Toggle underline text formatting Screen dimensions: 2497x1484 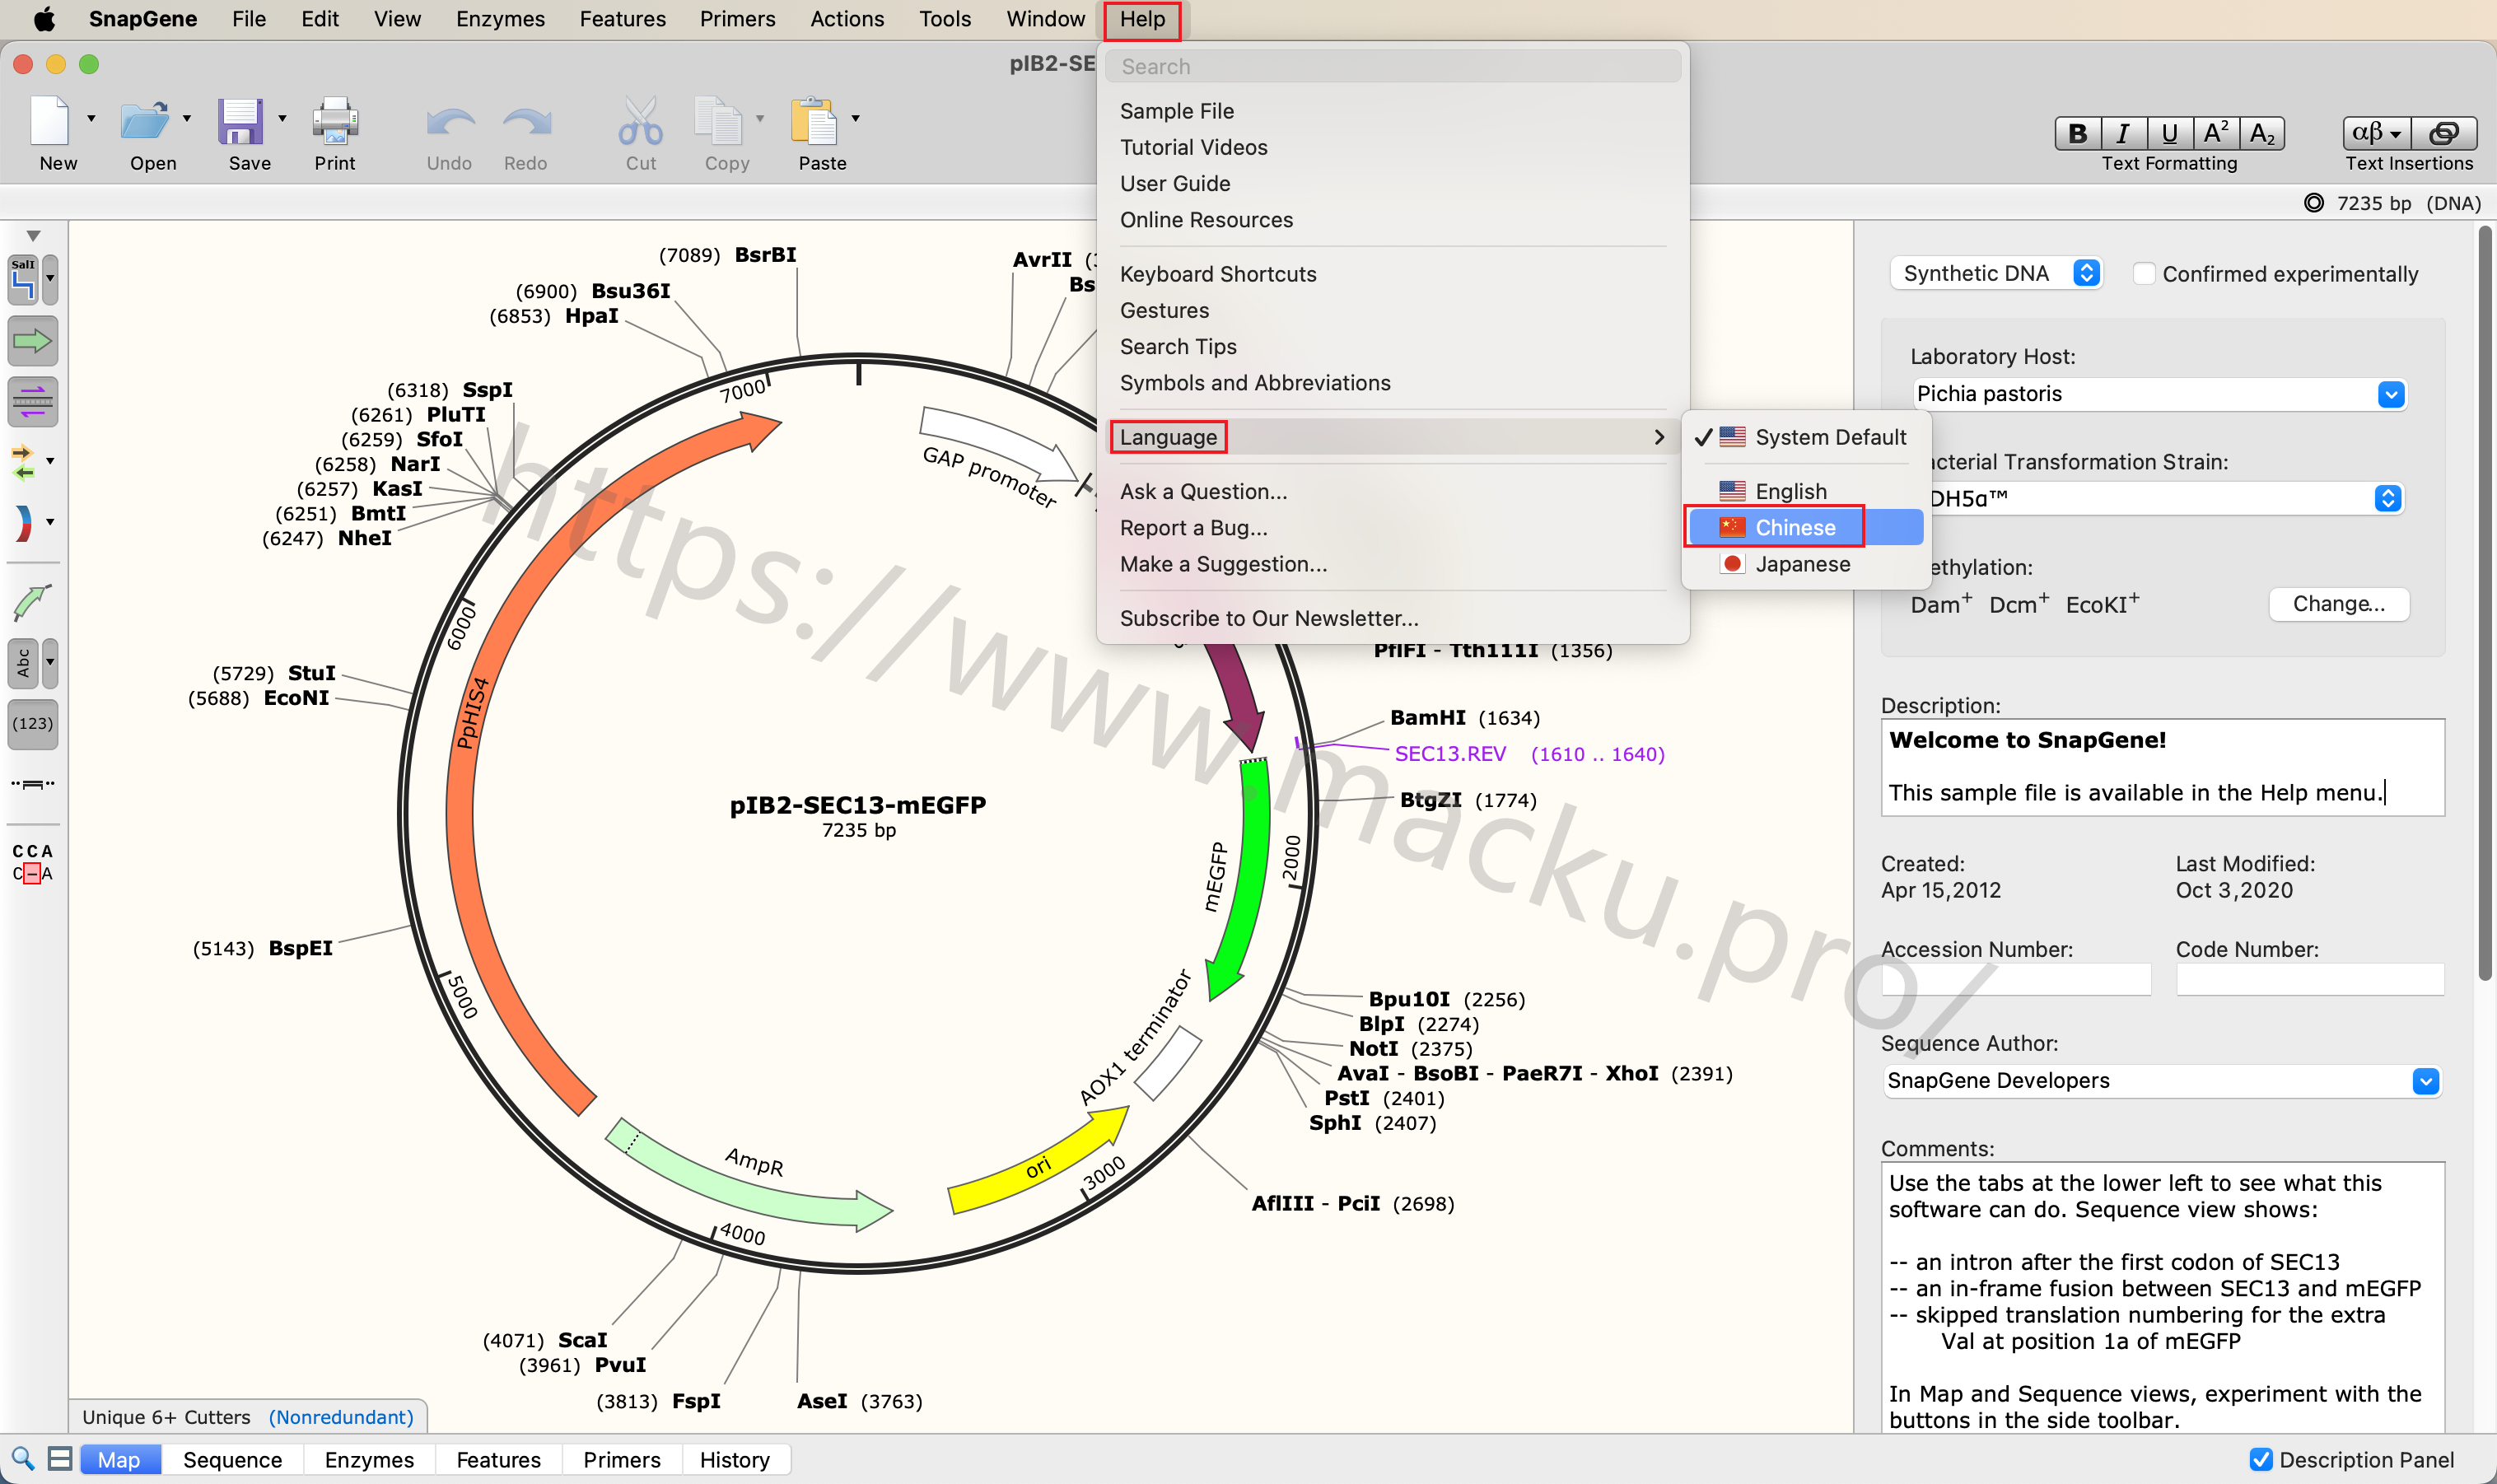[x=2168, y=133]
